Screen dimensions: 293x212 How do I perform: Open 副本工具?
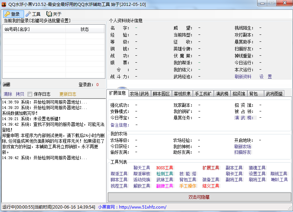234,168
